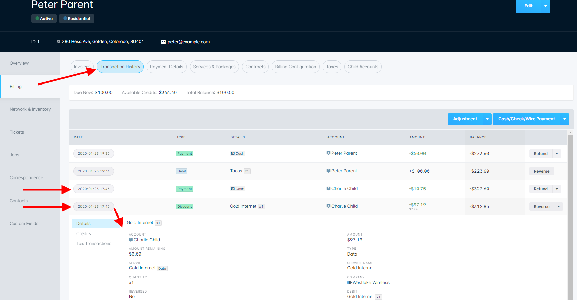
Task: Click the Debit type badge
Action: [182, 171]
